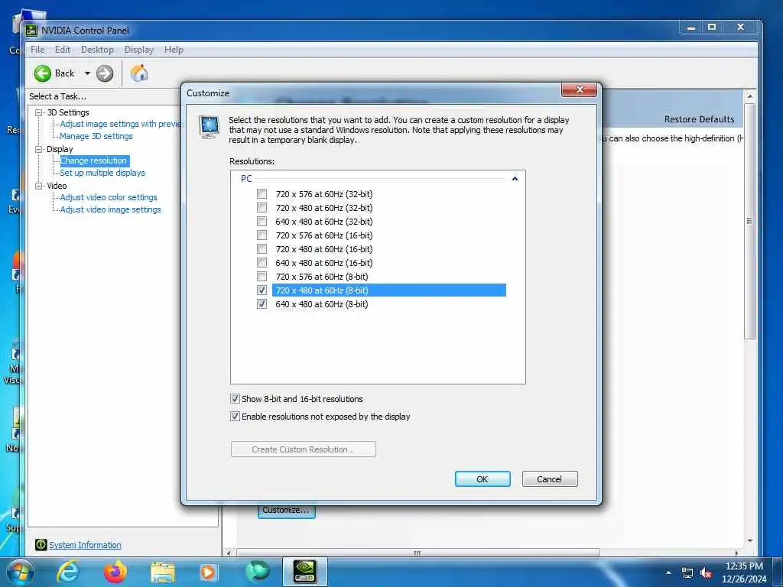Launch Internet Explorer from taskbar
Viewport: 783px width, 587px height.
(x=67, y=572)
